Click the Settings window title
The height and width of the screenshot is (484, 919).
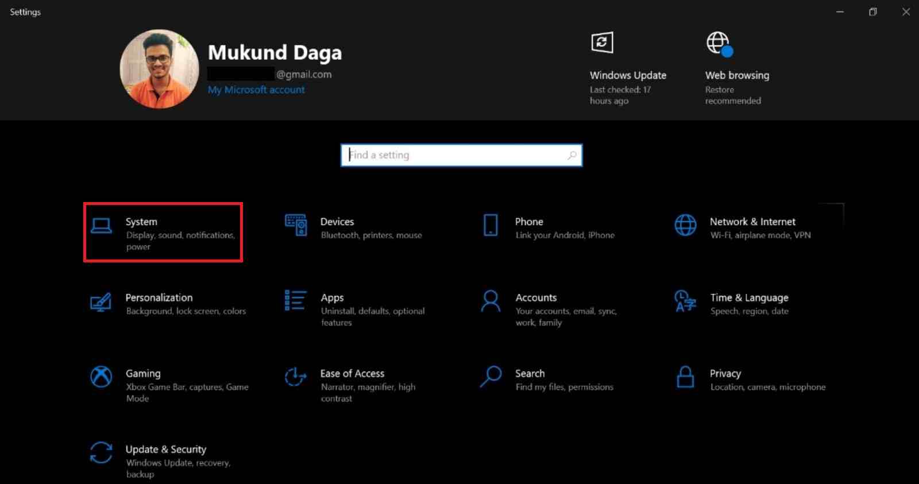(25, 12)
